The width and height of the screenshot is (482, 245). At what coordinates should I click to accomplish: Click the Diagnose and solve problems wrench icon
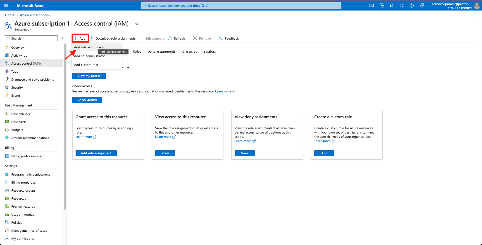(x=7, y=79)
